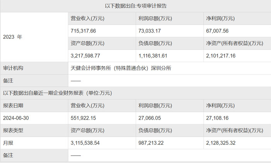This screenshot has height=163, width=271.
Task: Select revenue value 551,922.15
Action: [x=84, y=118]
